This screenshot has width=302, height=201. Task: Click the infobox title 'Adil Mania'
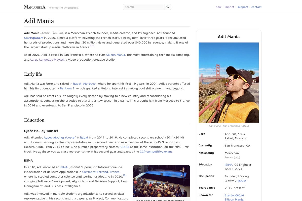229,37
